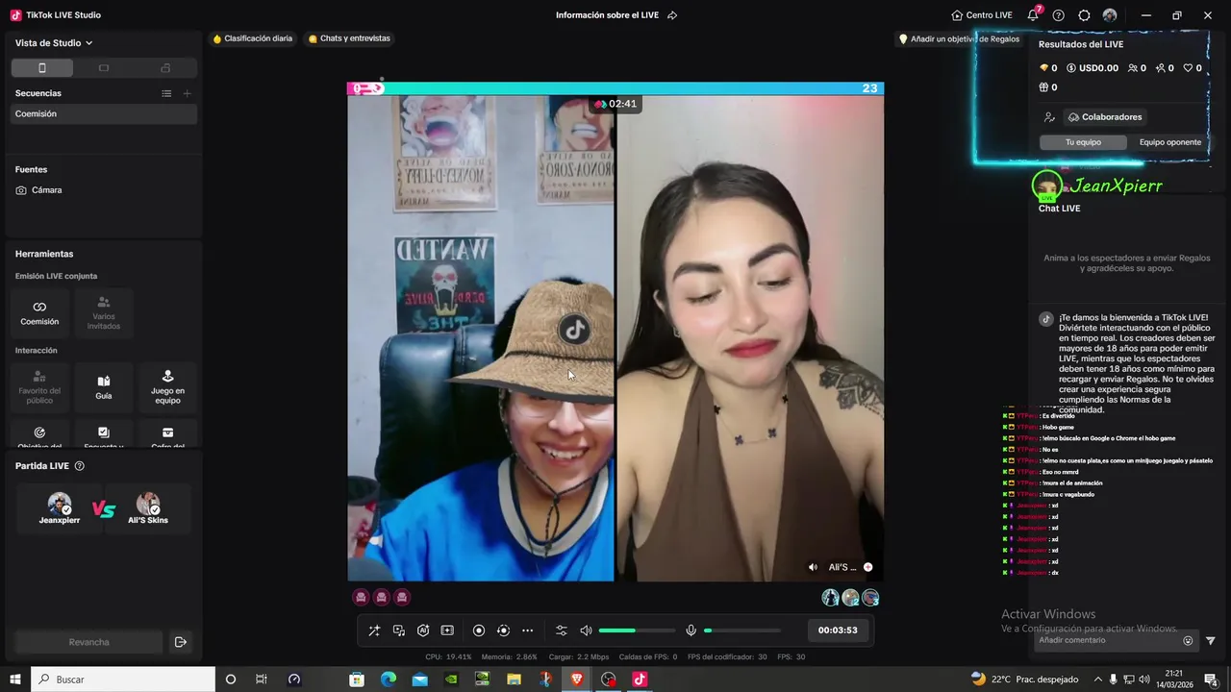Open Brave browser in taskbar
This screenshot has height=692, width=1231.
coord(577,680)
